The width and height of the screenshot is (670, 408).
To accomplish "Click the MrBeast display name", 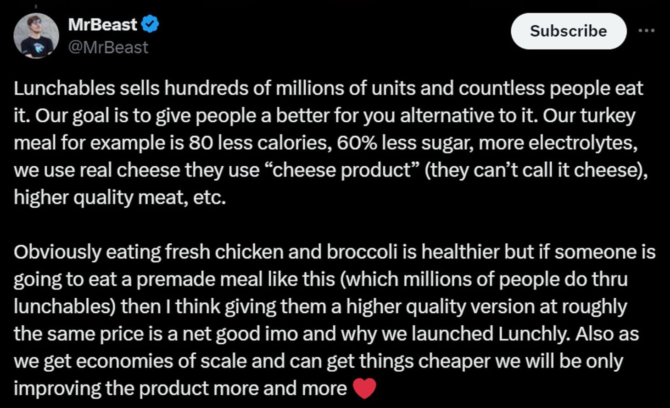I will point(102,24).
